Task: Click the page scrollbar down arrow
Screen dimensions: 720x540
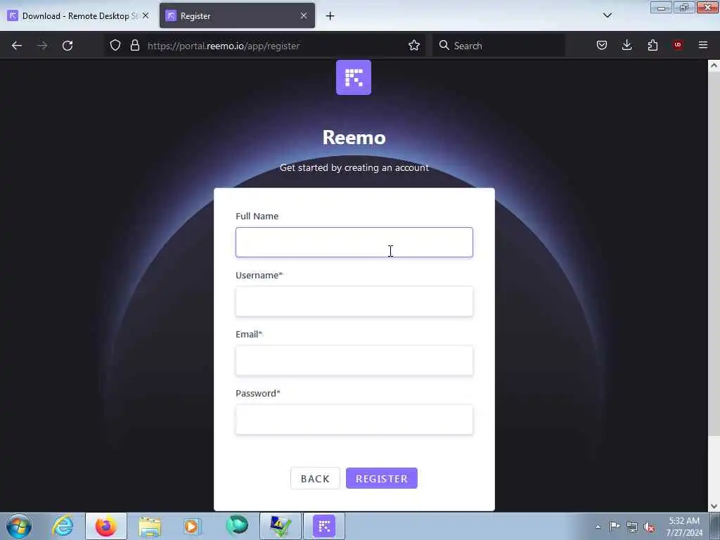Action: click(x=714, y=506)
